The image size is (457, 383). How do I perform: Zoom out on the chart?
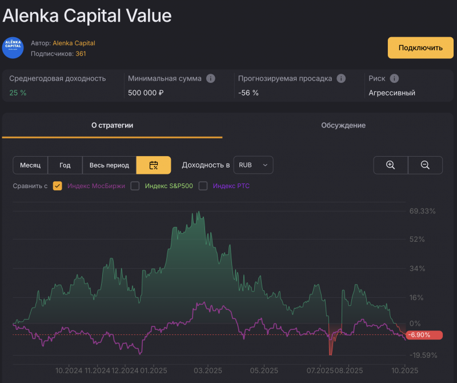425,165
